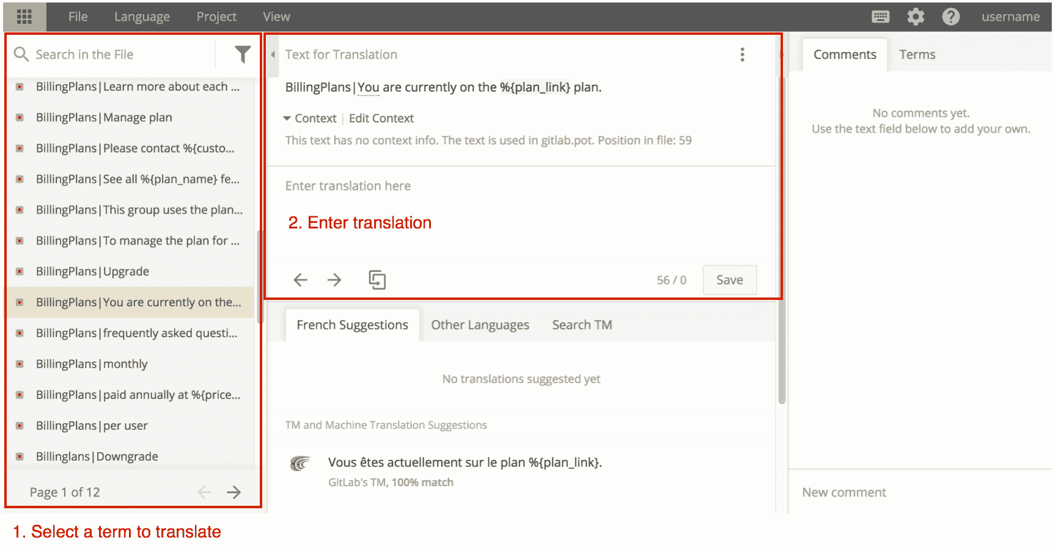
Task: Switch to the Terms tab
Action: coord(917,54)
